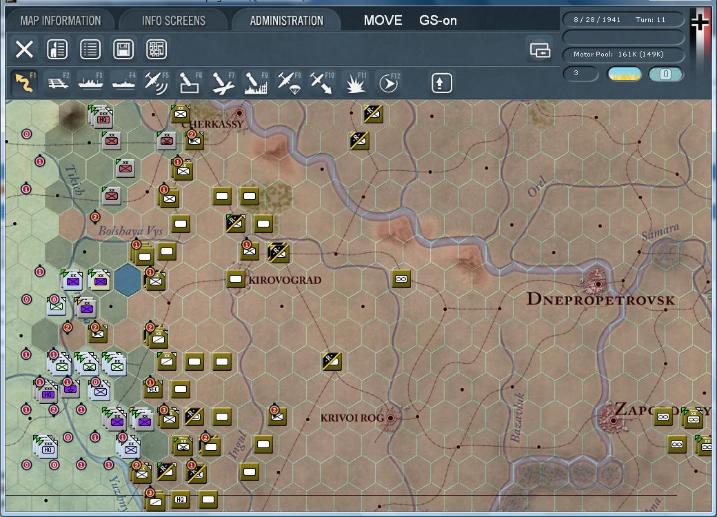Select F4 amphibious transport mode
Image resolution: width=717 pixels, height=517 pixels.
123,83
